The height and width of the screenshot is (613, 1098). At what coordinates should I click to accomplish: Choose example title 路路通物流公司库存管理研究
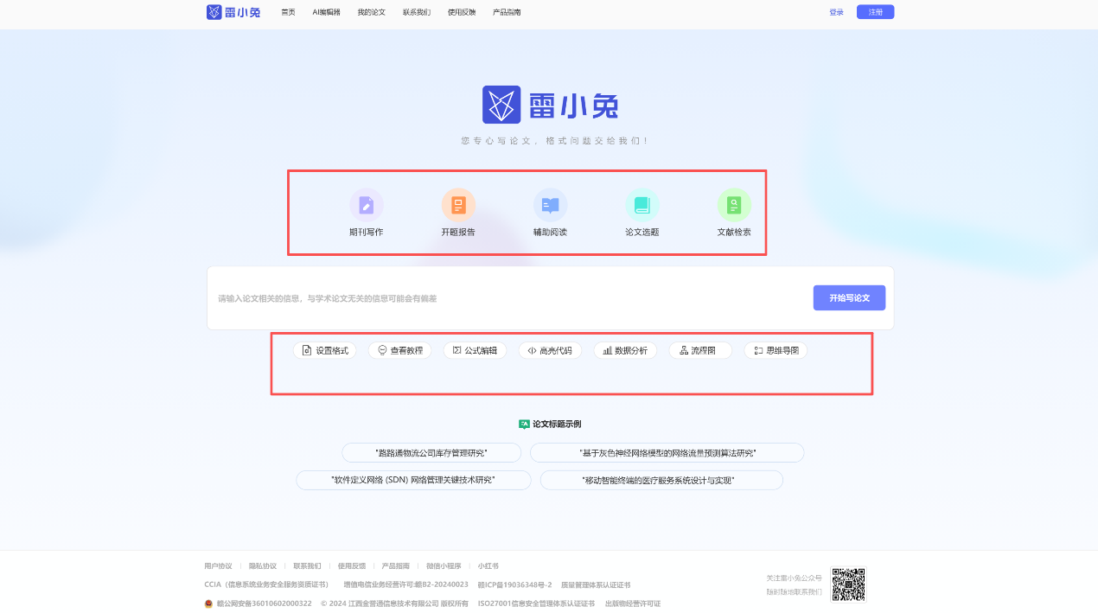[x=431, y=453]
